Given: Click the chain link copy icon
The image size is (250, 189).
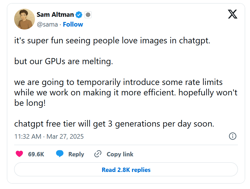Looking at the screenshot, I should 98,154.
